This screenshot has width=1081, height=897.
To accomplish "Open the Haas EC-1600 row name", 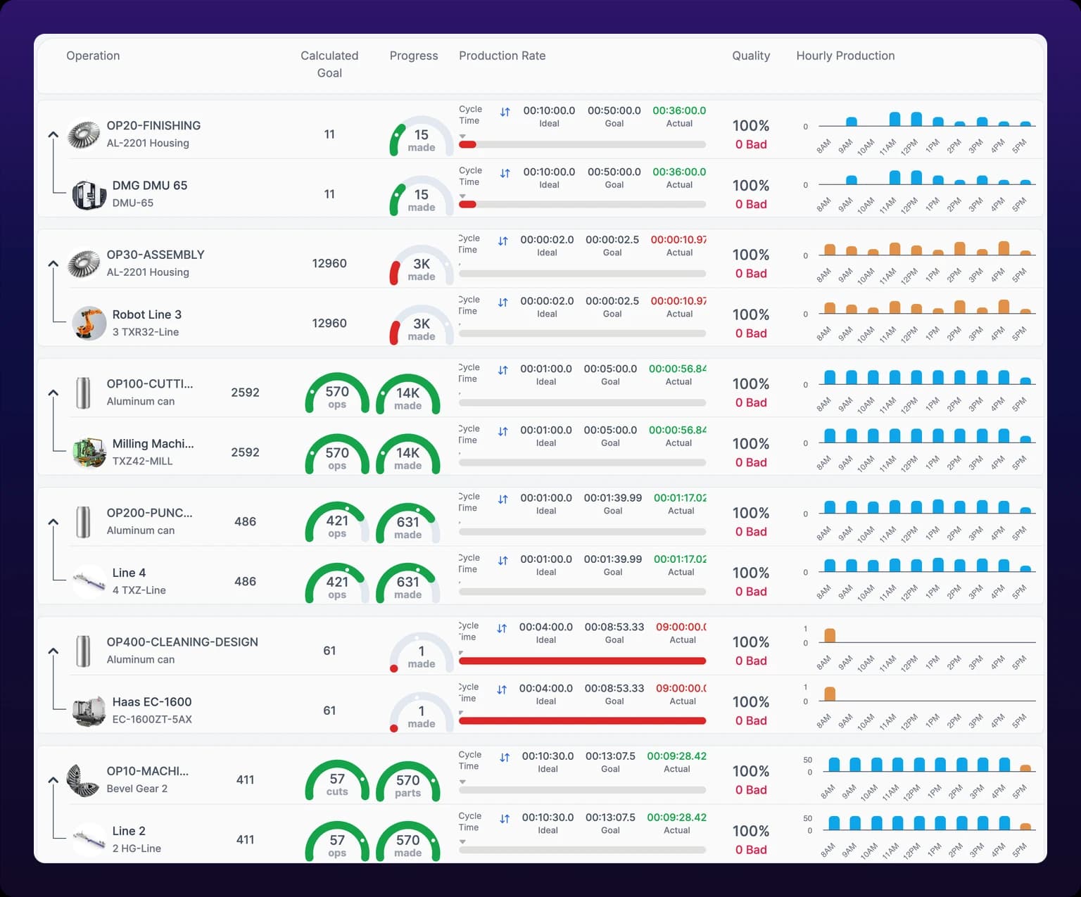I will tap(152, 701).
